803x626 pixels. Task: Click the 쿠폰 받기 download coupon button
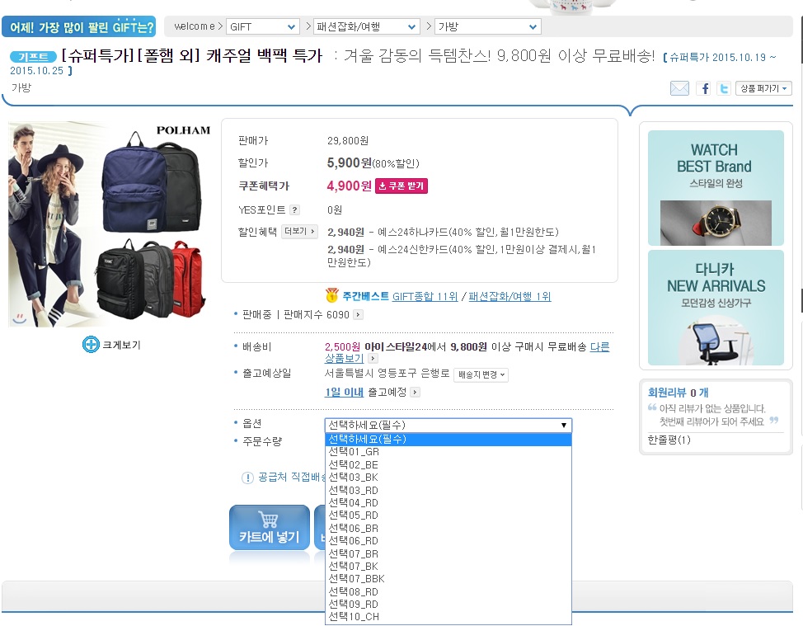click(x=401, y=186)
